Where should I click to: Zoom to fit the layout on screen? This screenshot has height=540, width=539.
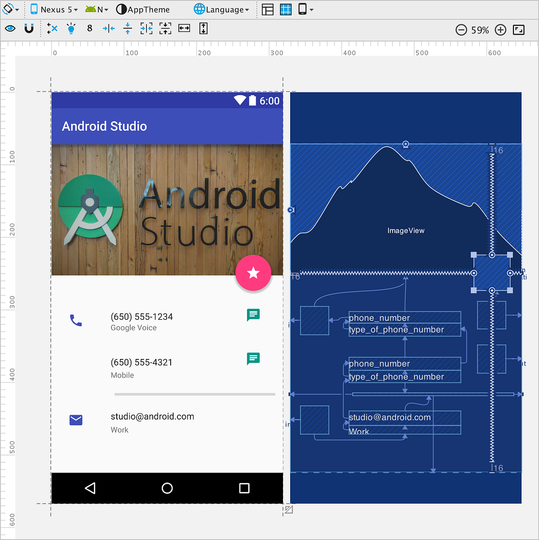pyautogui.click(x=519, y=30)
